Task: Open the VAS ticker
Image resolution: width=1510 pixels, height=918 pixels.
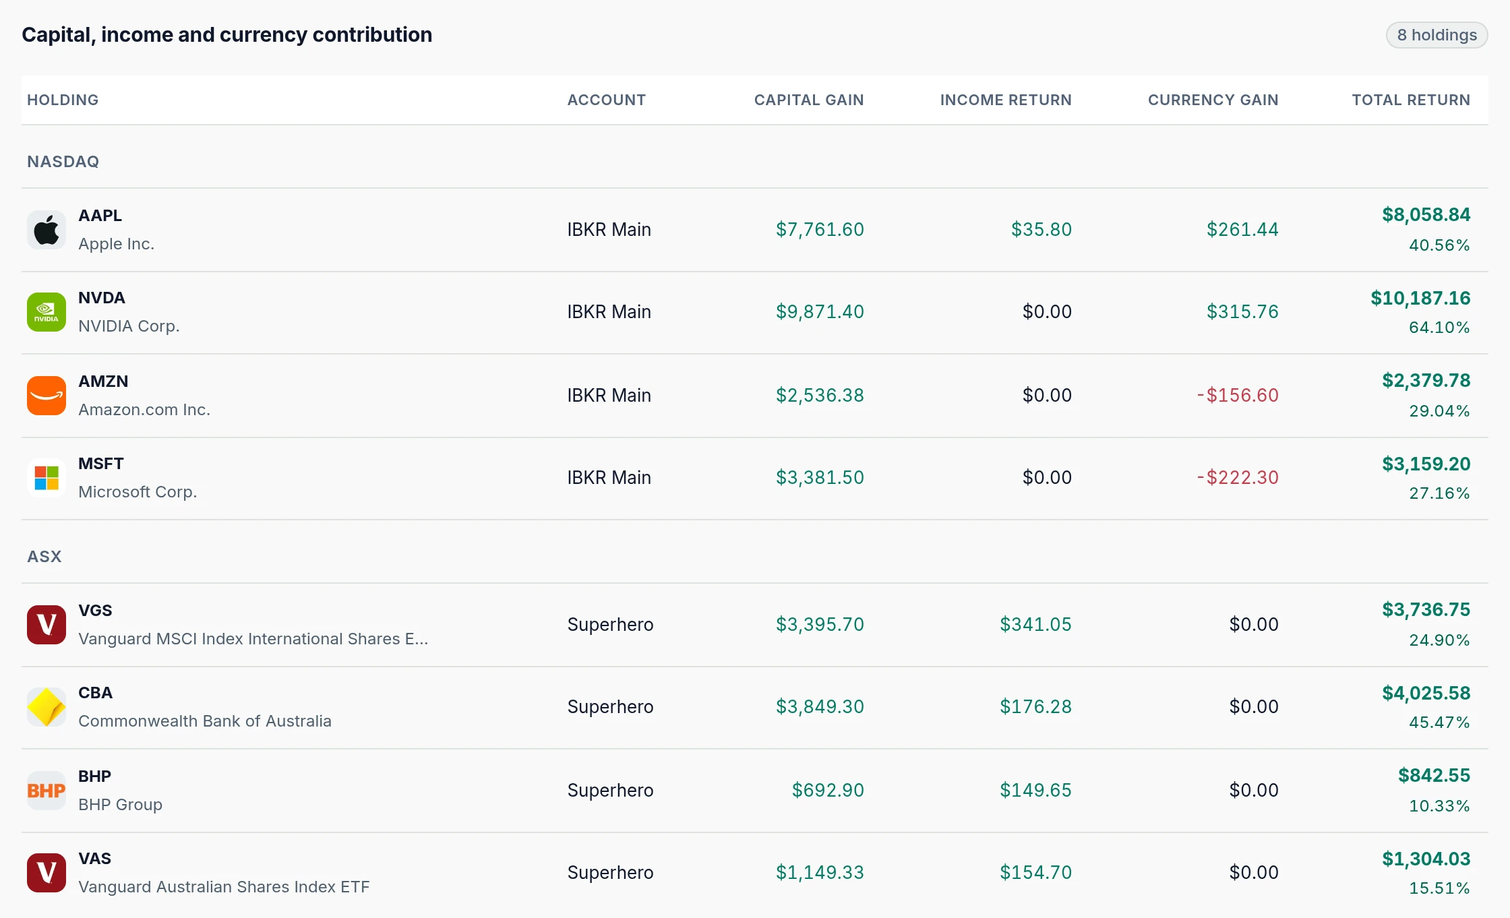Action: click(94, 859)
